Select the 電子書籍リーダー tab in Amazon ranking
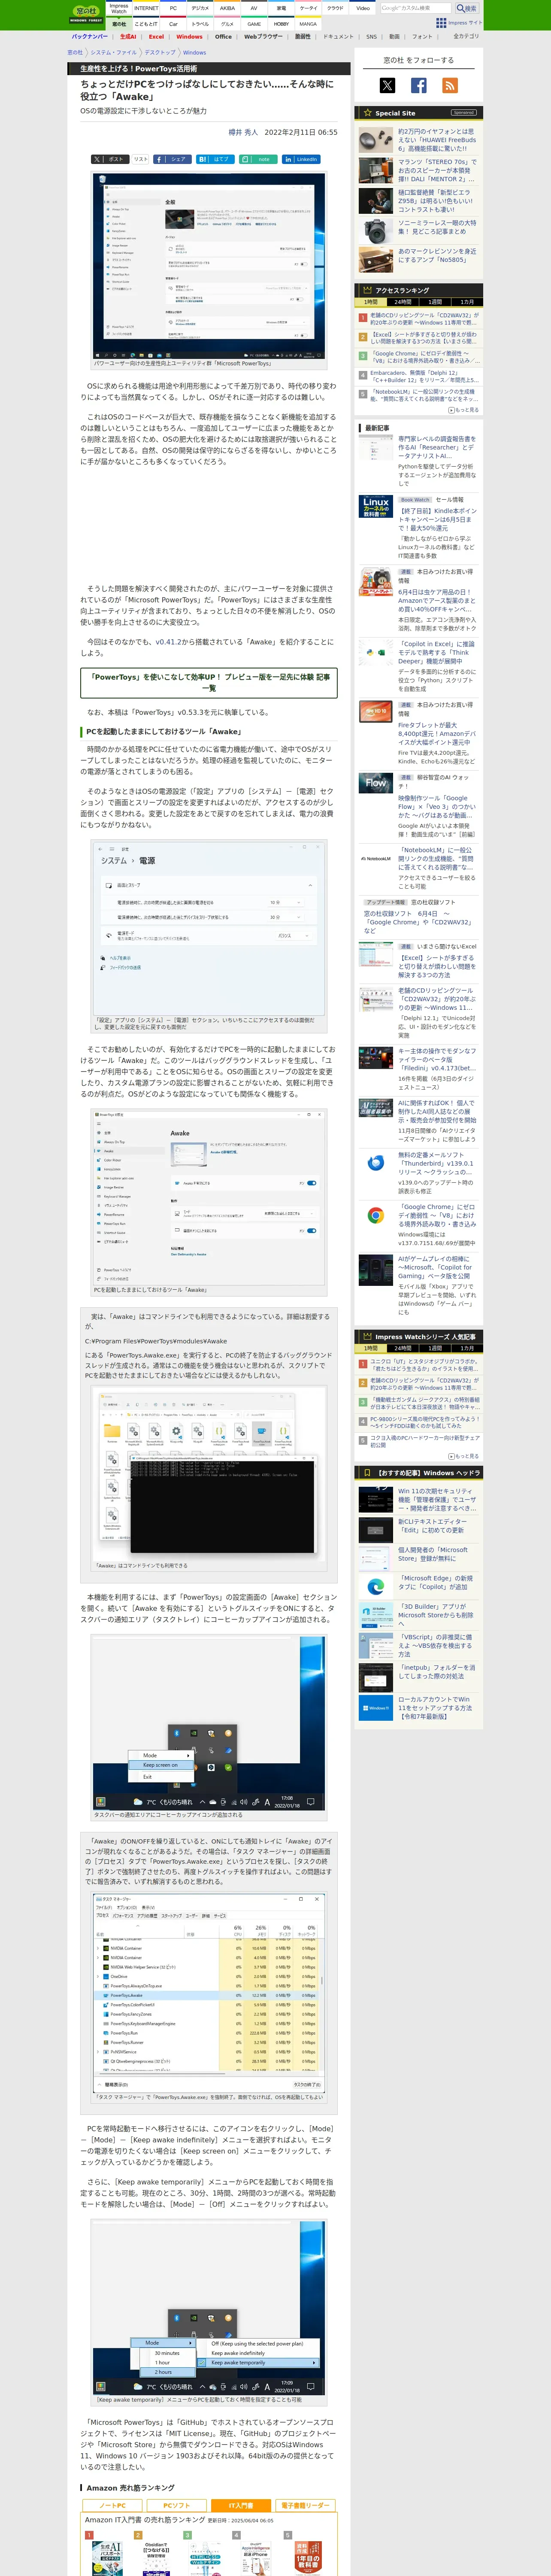Screen dimensions: 551x2576 [x=305, y=2506]
